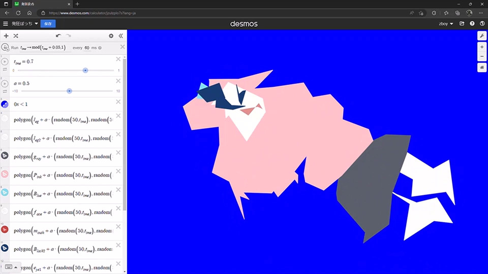Open graph settings wrench icon

click(x=482, y=36)
